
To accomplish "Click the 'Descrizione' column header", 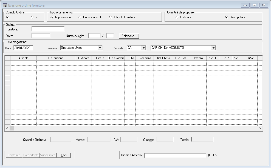I will point(56,58).
